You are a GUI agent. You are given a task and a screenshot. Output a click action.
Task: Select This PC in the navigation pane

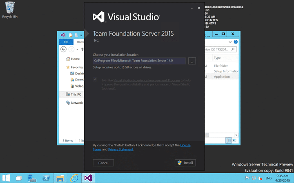pyautogui.click(x=73, y=94)
